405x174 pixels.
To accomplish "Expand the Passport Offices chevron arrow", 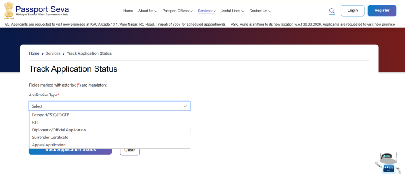I will [191, 11].
